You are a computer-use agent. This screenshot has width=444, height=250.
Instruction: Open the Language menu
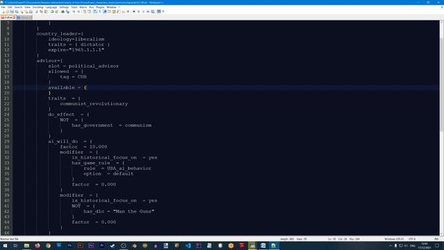tap(51, 8)
